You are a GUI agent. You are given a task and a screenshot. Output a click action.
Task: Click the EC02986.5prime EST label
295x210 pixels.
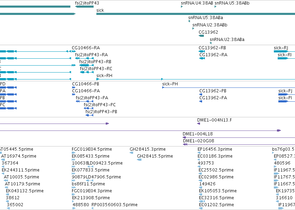coord(216,177)
